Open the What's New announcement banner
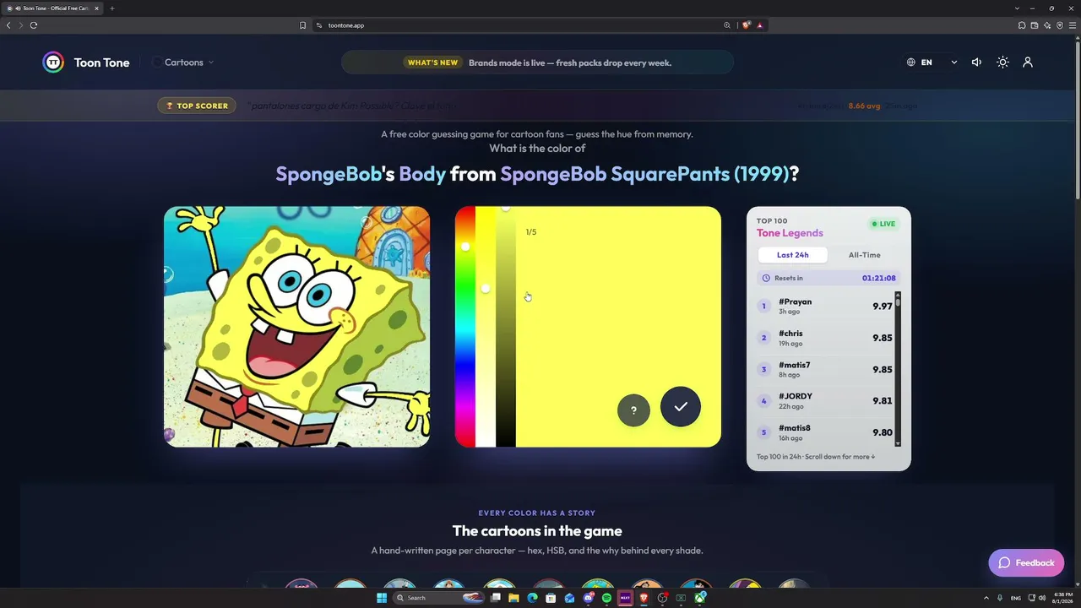The height and width of the screenshot is (608, 1081). [x=537, y=62]
